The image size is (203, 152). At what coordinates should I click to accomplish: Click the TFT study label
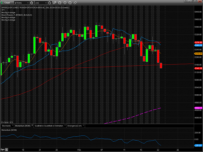(x=3, y=10)
